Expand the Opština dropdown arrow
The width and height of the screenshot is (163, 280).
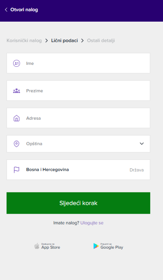click(142, 144)
